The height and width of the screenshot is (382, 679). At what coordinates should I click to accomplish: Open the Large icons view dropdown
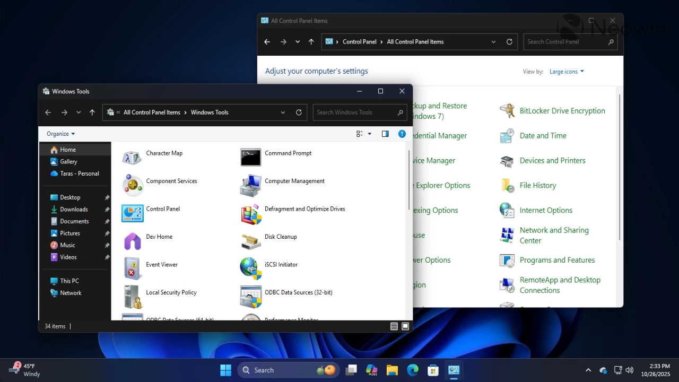pos(566,71)
